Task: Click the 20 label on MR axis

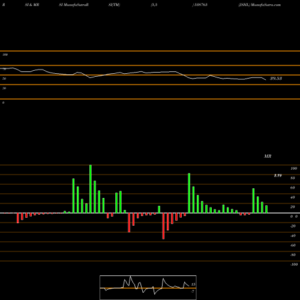Action: 293,207
